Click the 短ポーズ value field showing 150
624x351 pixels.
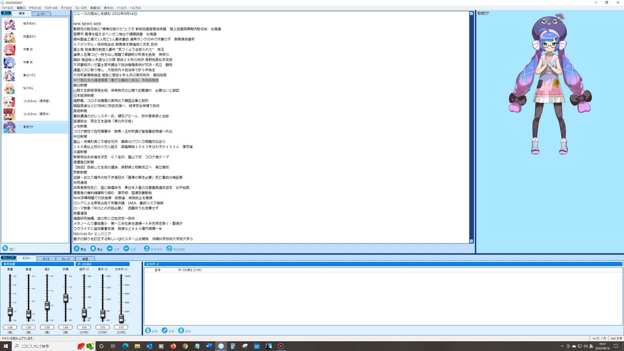point(84,327)
